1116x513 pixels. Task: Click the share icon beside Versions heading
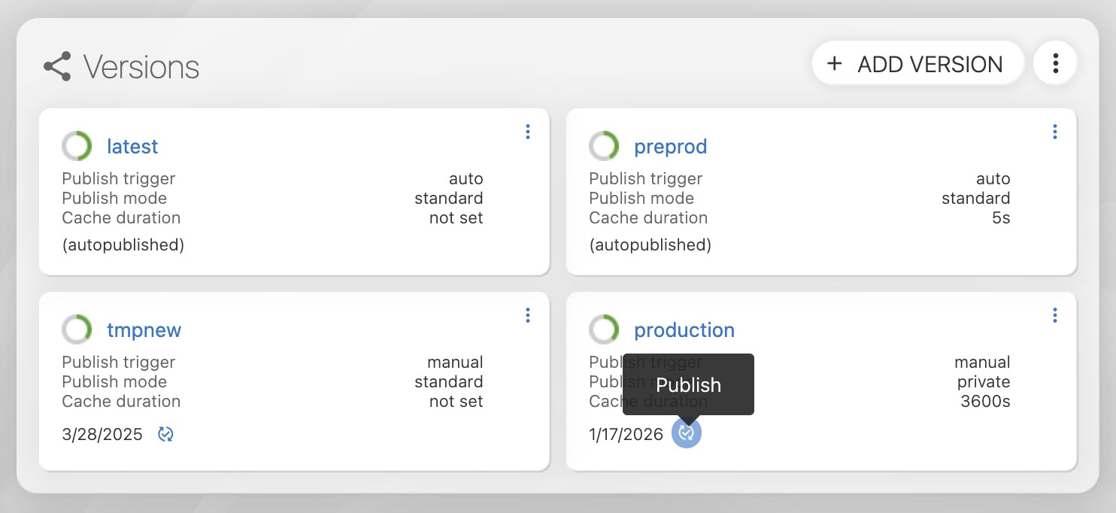pos(57,66)
